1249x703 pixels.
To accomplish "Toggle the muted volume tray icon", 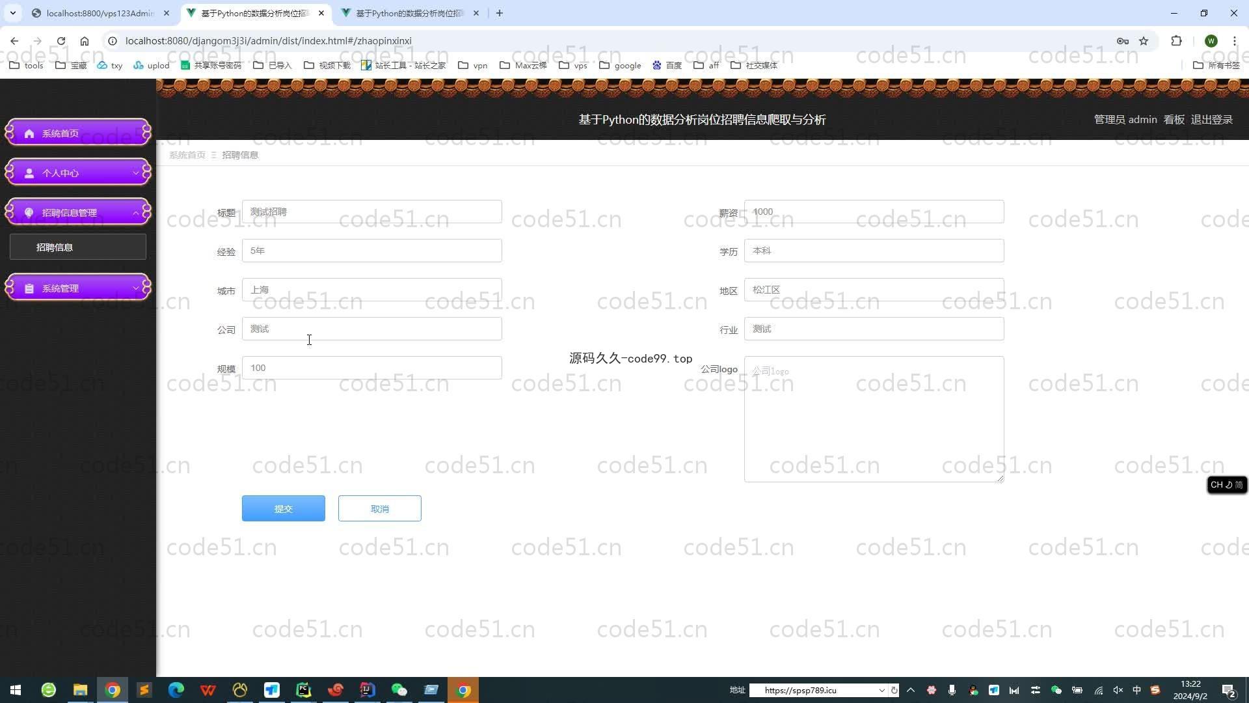I will [x=1118, y=690].
